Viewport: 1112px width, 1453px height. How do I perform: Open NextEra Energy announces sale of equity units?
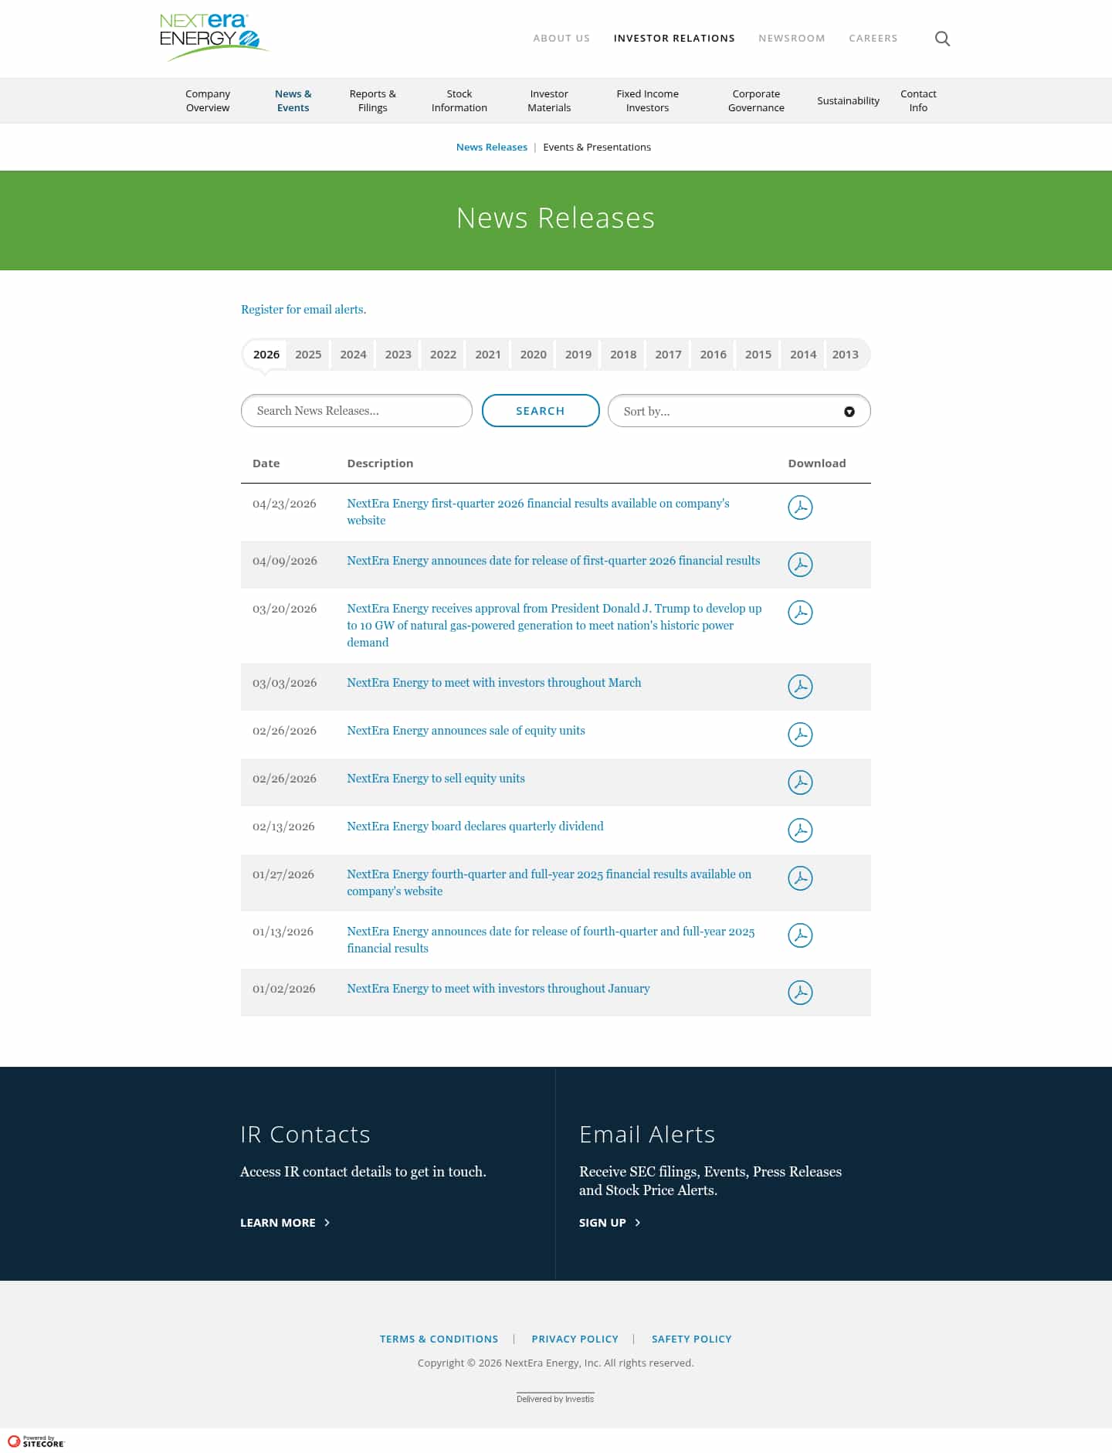466,731
